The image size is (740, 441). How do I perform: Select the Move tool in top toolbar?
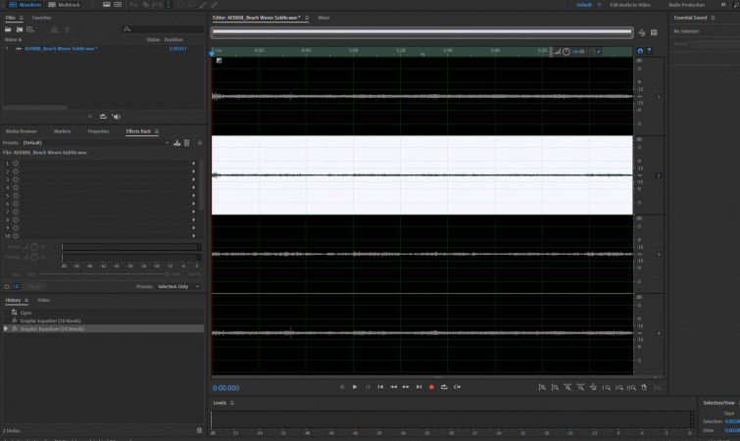coord(134,5)
